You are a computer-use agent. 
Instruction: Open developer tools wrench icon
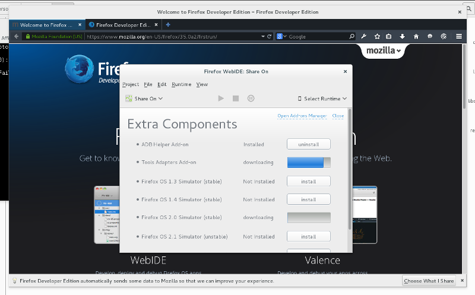coord(364,36)
